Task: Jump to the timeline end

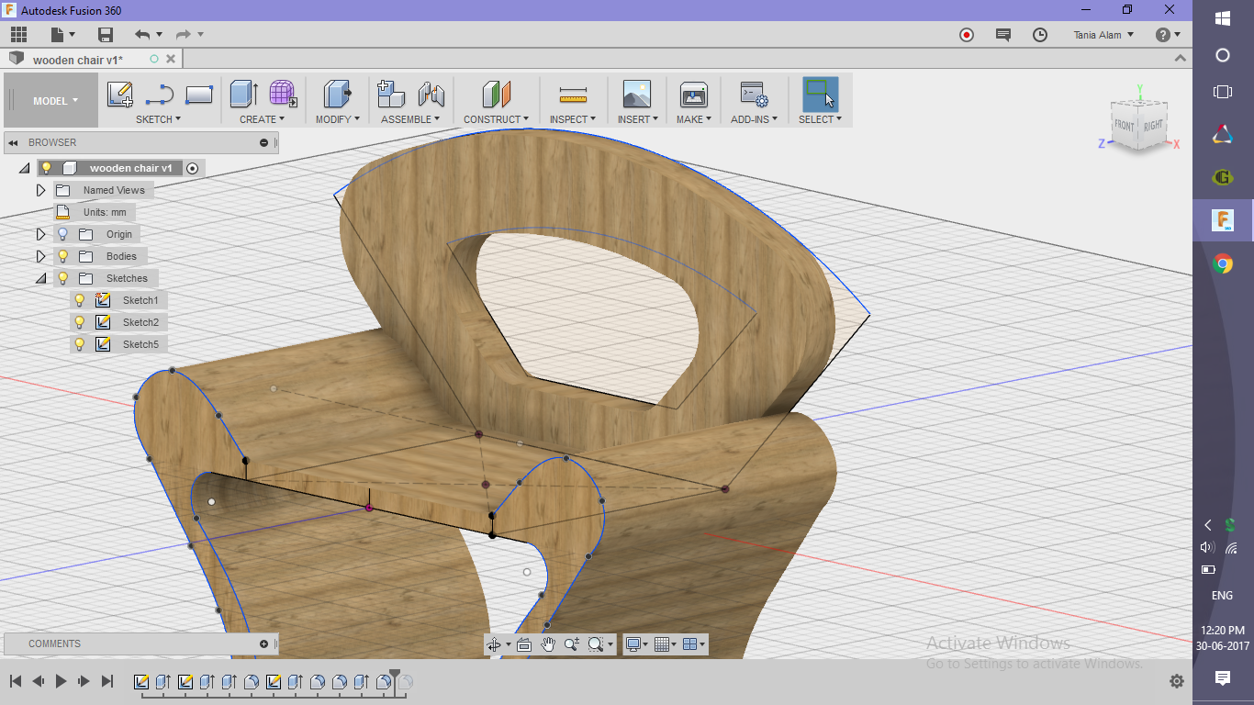Action: click(107, 681)
